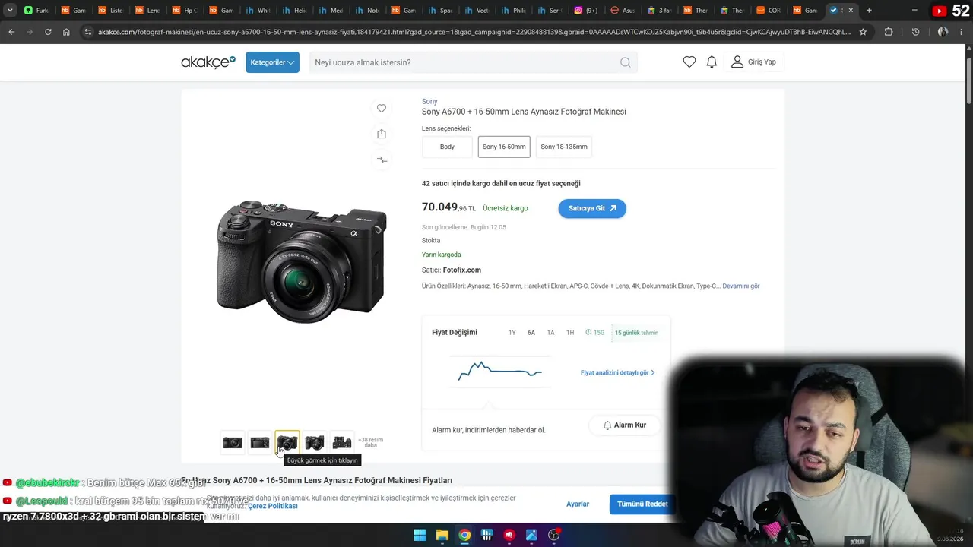Open the OBS icon in the taskbar

[x=554, y=535]
